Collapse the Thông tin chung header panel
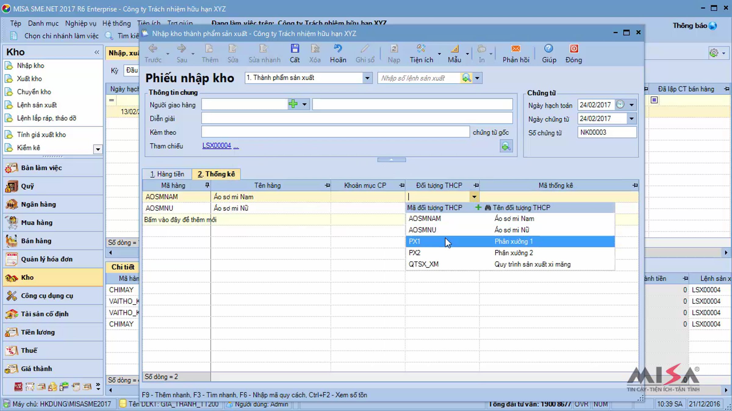 pos(391,160)
